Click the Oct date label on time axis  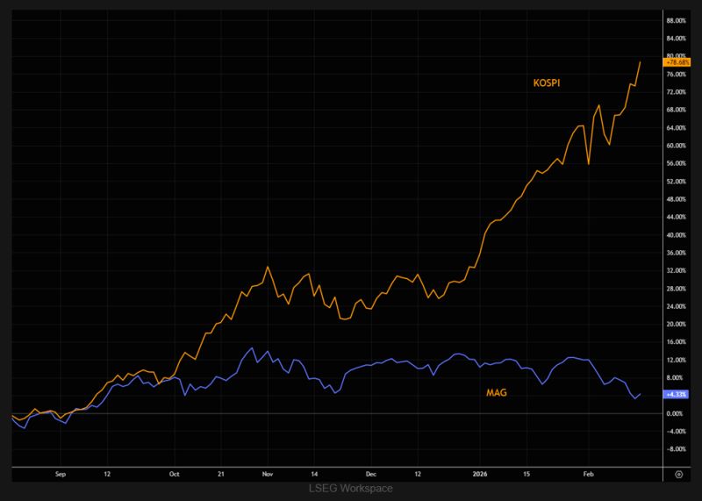(174, 474)
